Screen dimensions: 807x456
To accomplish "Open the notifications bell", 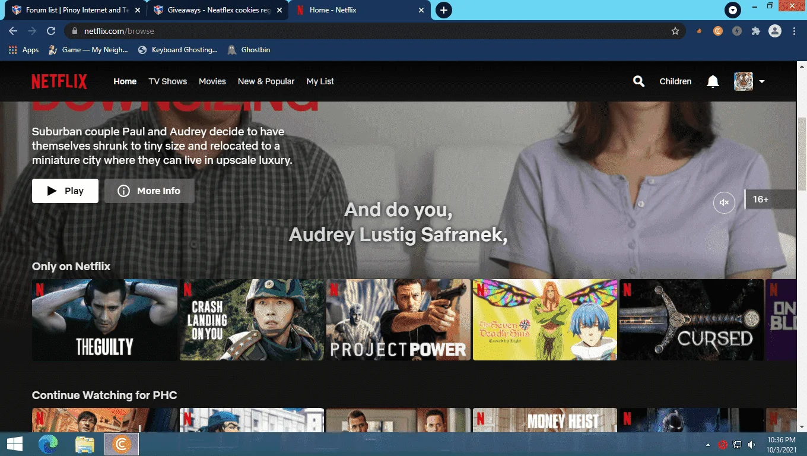I will [713, 81].
